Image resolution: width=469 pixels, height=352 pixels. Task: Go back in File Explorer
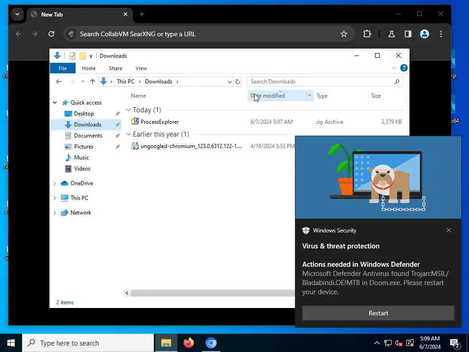pos(59,82)
